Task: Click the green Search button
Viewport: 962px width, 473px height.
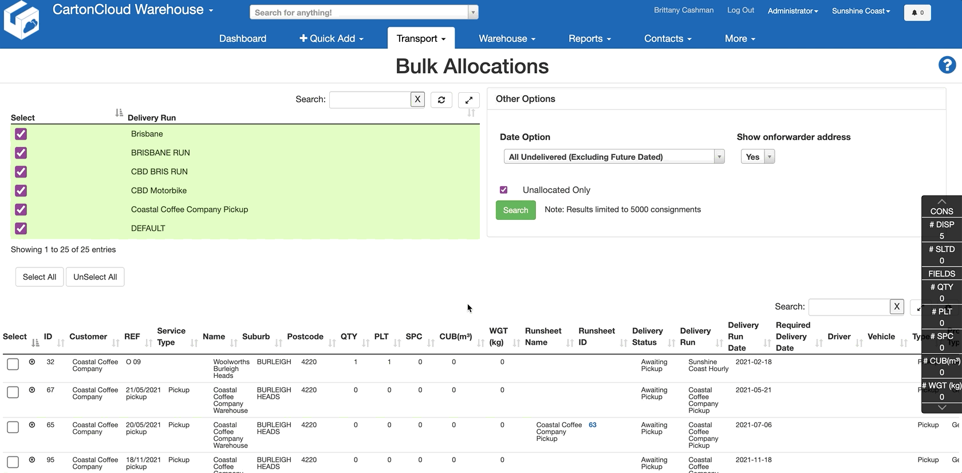Action: (515, 210)
